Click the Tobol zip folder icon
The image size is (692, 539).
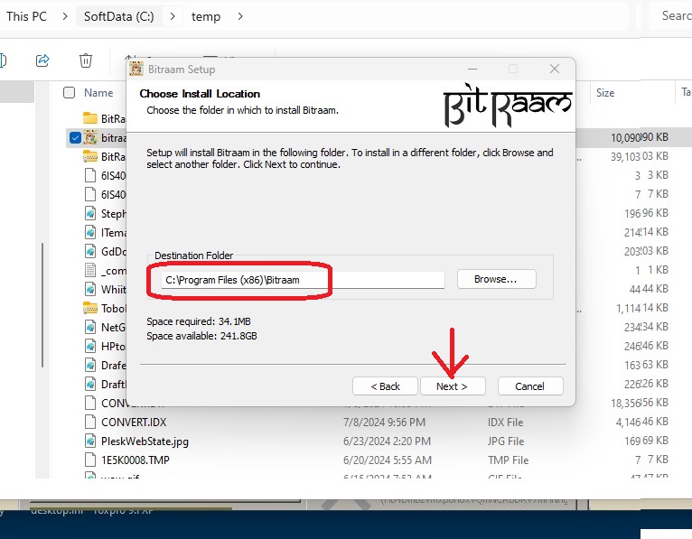tap(90, 308)
